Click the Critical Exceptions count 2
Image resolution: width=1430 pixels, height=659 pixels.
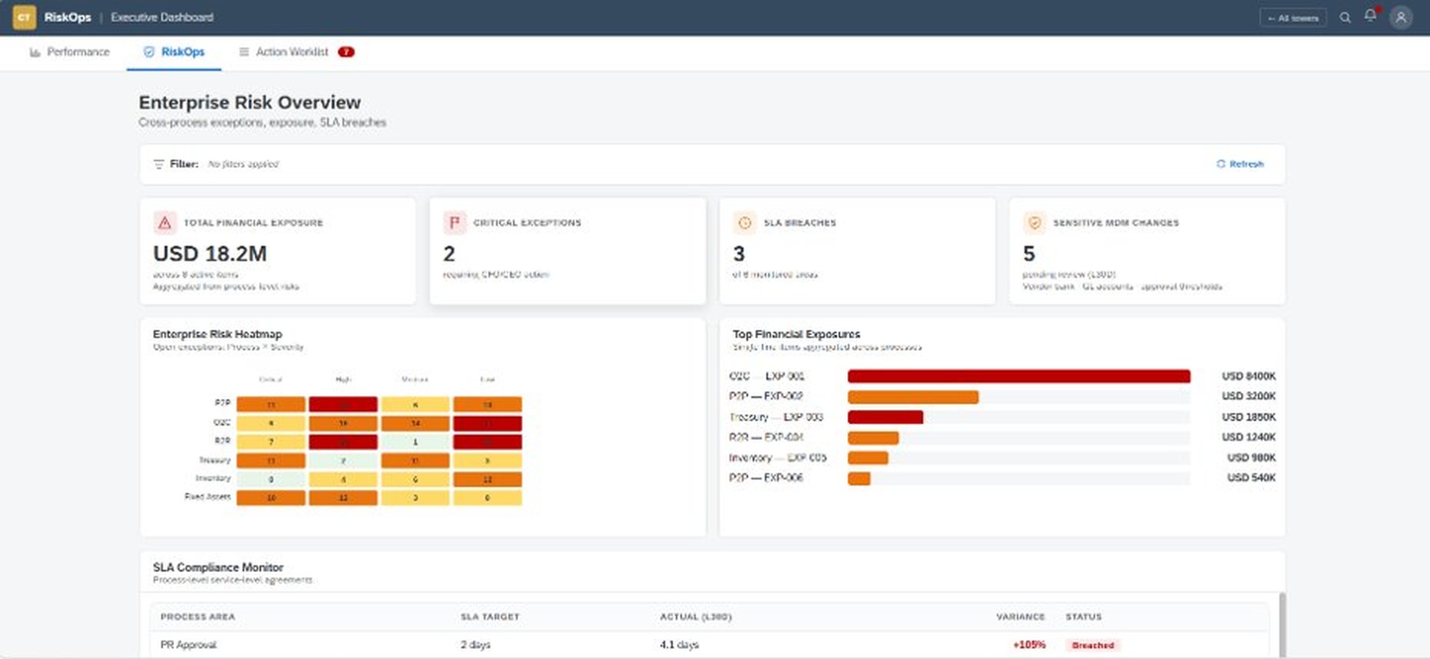[449, 253]
